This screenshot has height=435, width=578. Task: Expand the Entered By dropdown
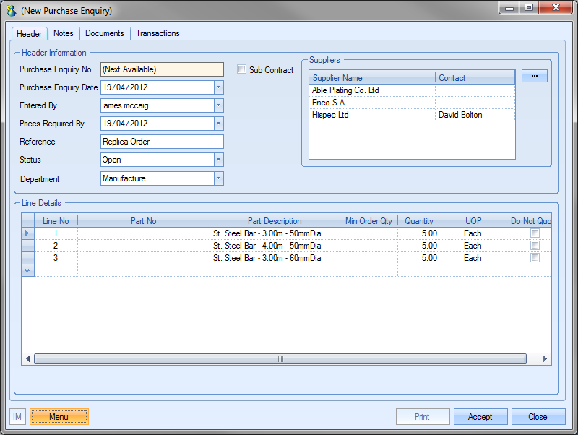click(218, 105)
